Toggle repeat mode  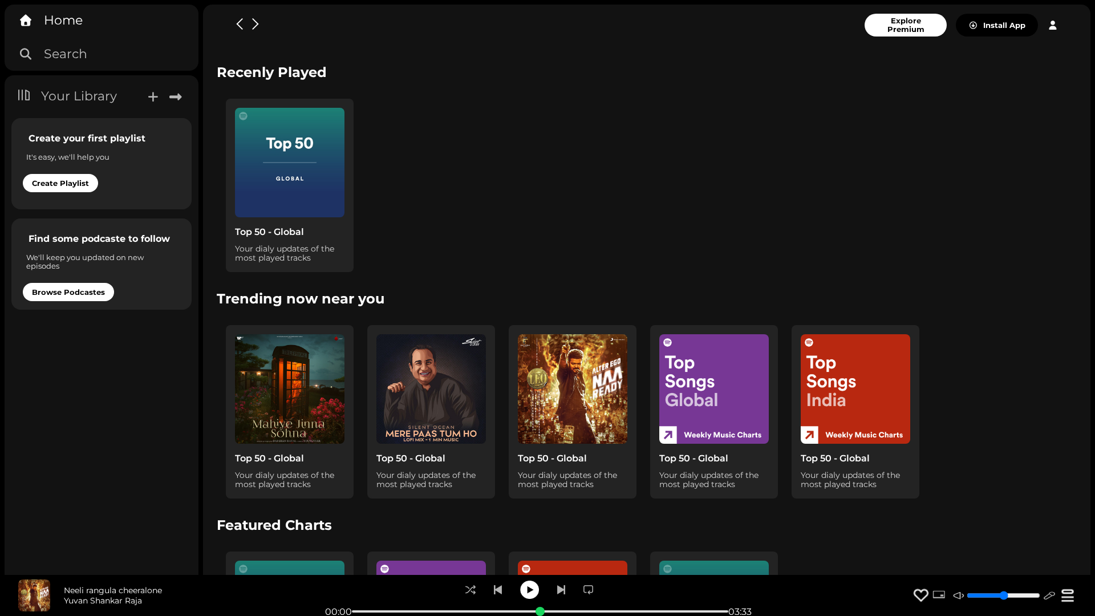(589, 590)
